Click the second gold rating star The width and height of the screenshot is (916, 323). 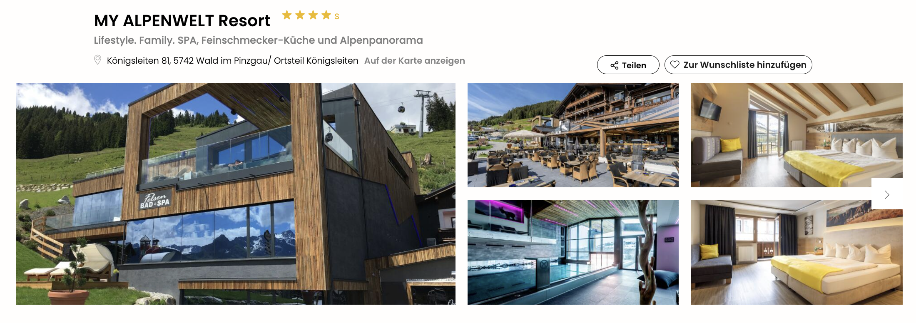pyautogui.click(x=300, y=15)
